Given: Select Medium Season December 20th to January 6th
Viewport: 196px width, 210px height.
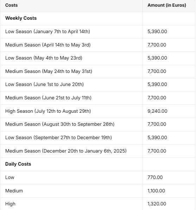Looking at the screenshot, I should pyautogui.click(x=66, y=151).
